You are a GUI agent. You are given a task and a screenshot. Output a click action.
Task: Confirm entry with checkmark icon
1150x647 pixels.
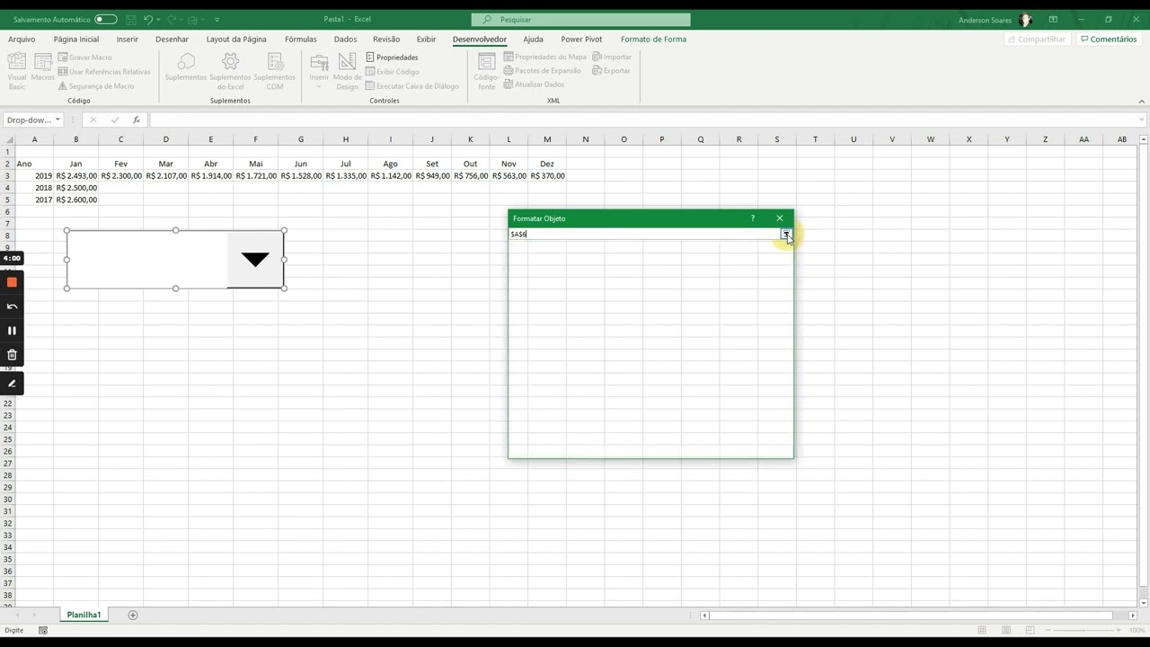click(x=115, y=120)
